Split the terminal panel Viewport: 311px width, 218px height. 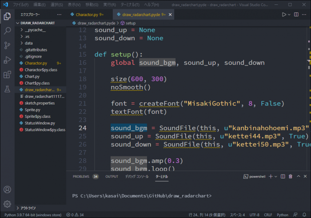[x=283, y=176]
